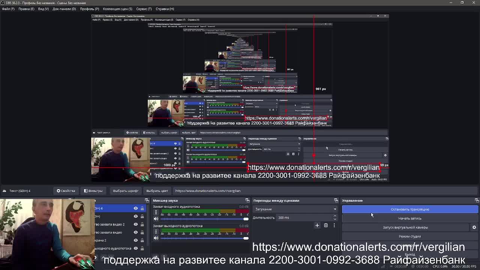Open the Вид menu
Viewport: 480px width, 270px height.
pos(43,9)
